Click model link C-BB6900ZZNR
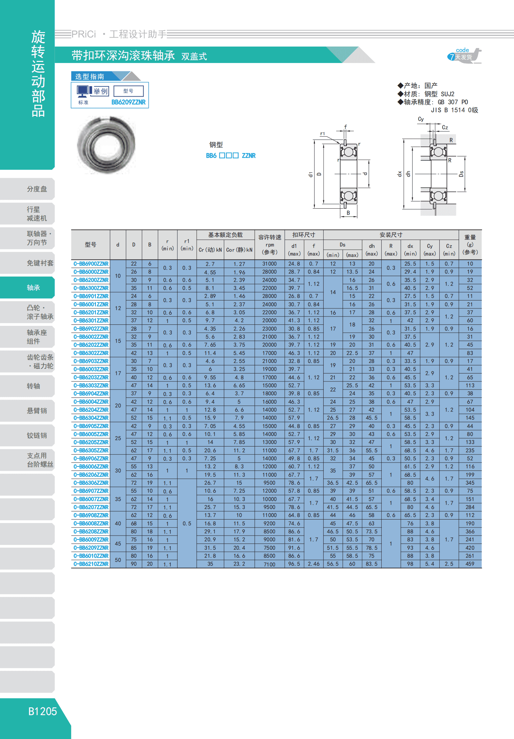 point(91,264)
